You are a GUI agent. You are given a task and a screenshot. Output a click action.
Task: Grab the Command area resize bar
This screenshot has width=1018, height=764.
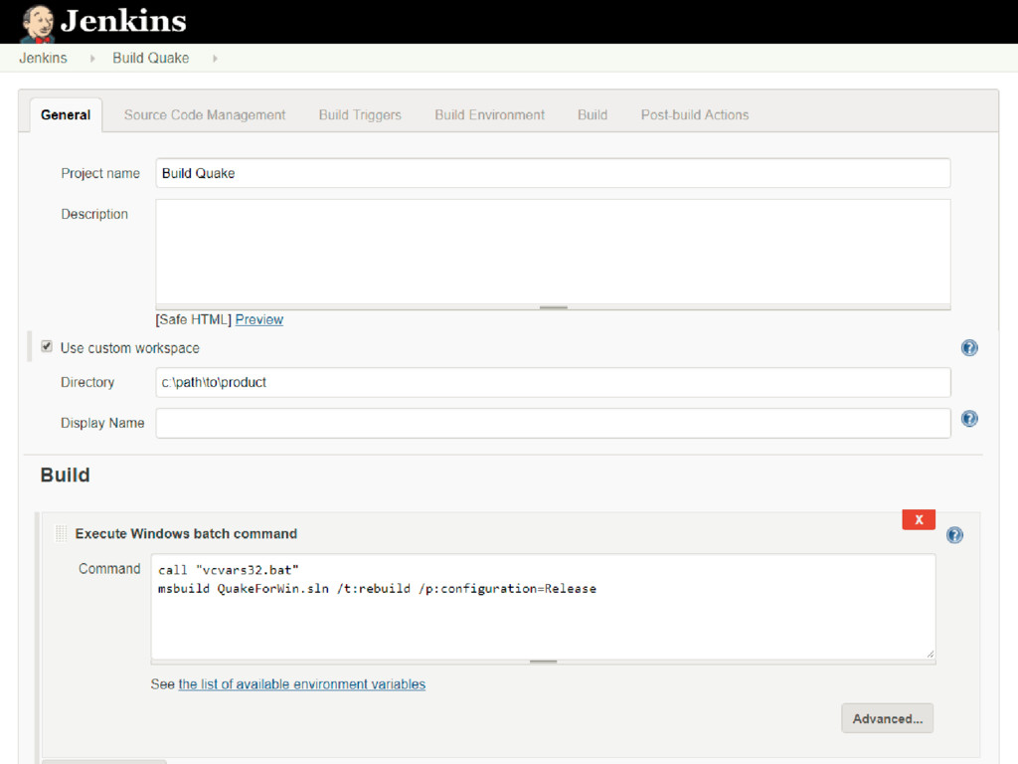click(x=544, y=662)
